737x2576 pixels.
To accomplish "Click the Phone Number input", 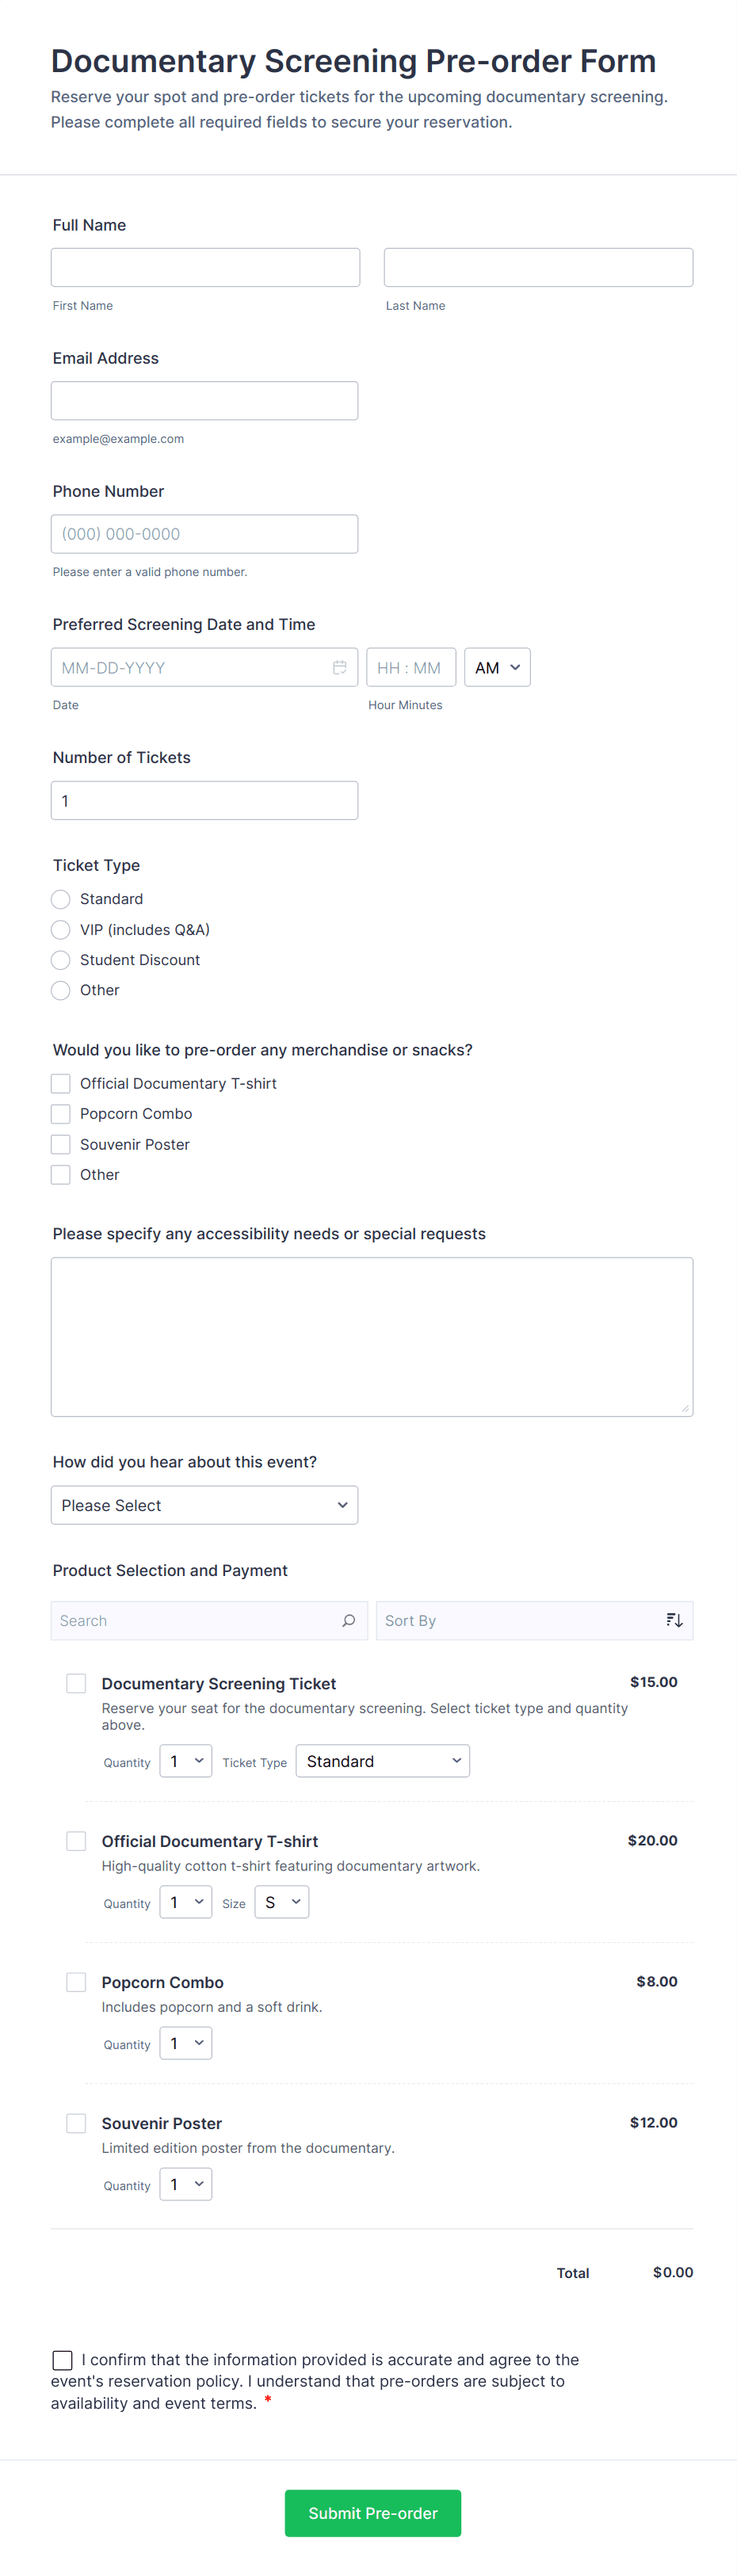I will [204, 534].
